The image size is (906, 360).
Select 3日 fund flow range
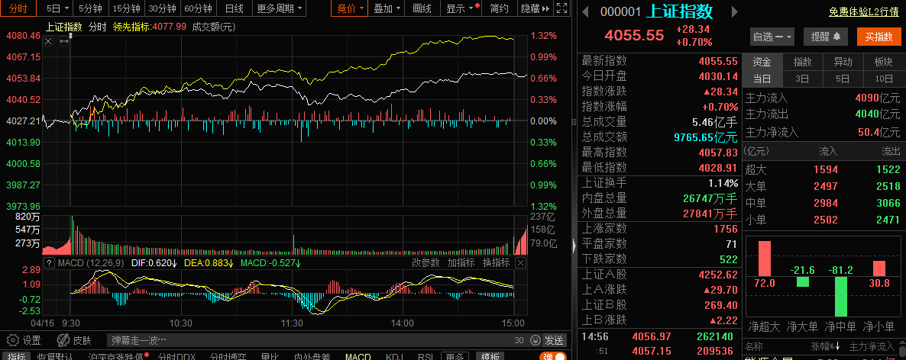click(x=803, y=79)
